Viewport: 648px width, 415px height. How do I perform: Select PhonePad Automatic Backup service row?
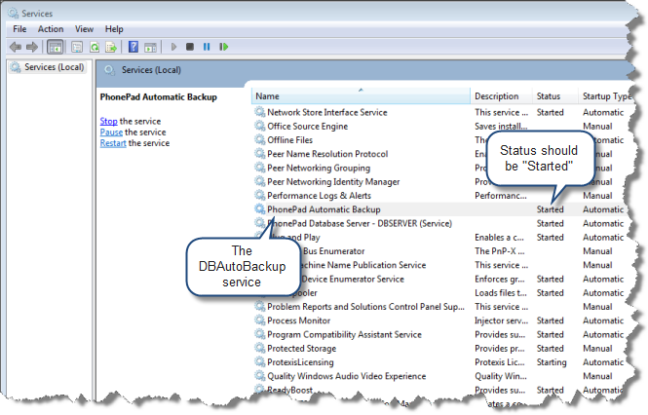439,209
